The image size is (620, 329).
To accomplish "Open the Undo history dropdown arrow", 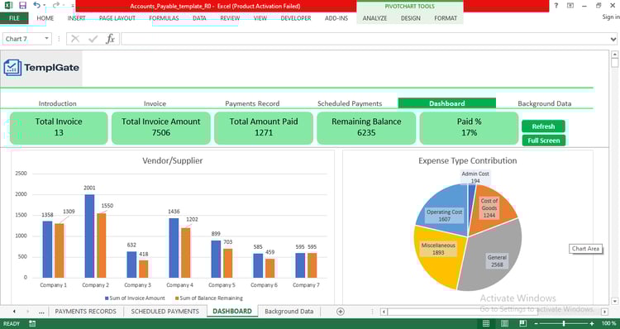I will [44, 6].
